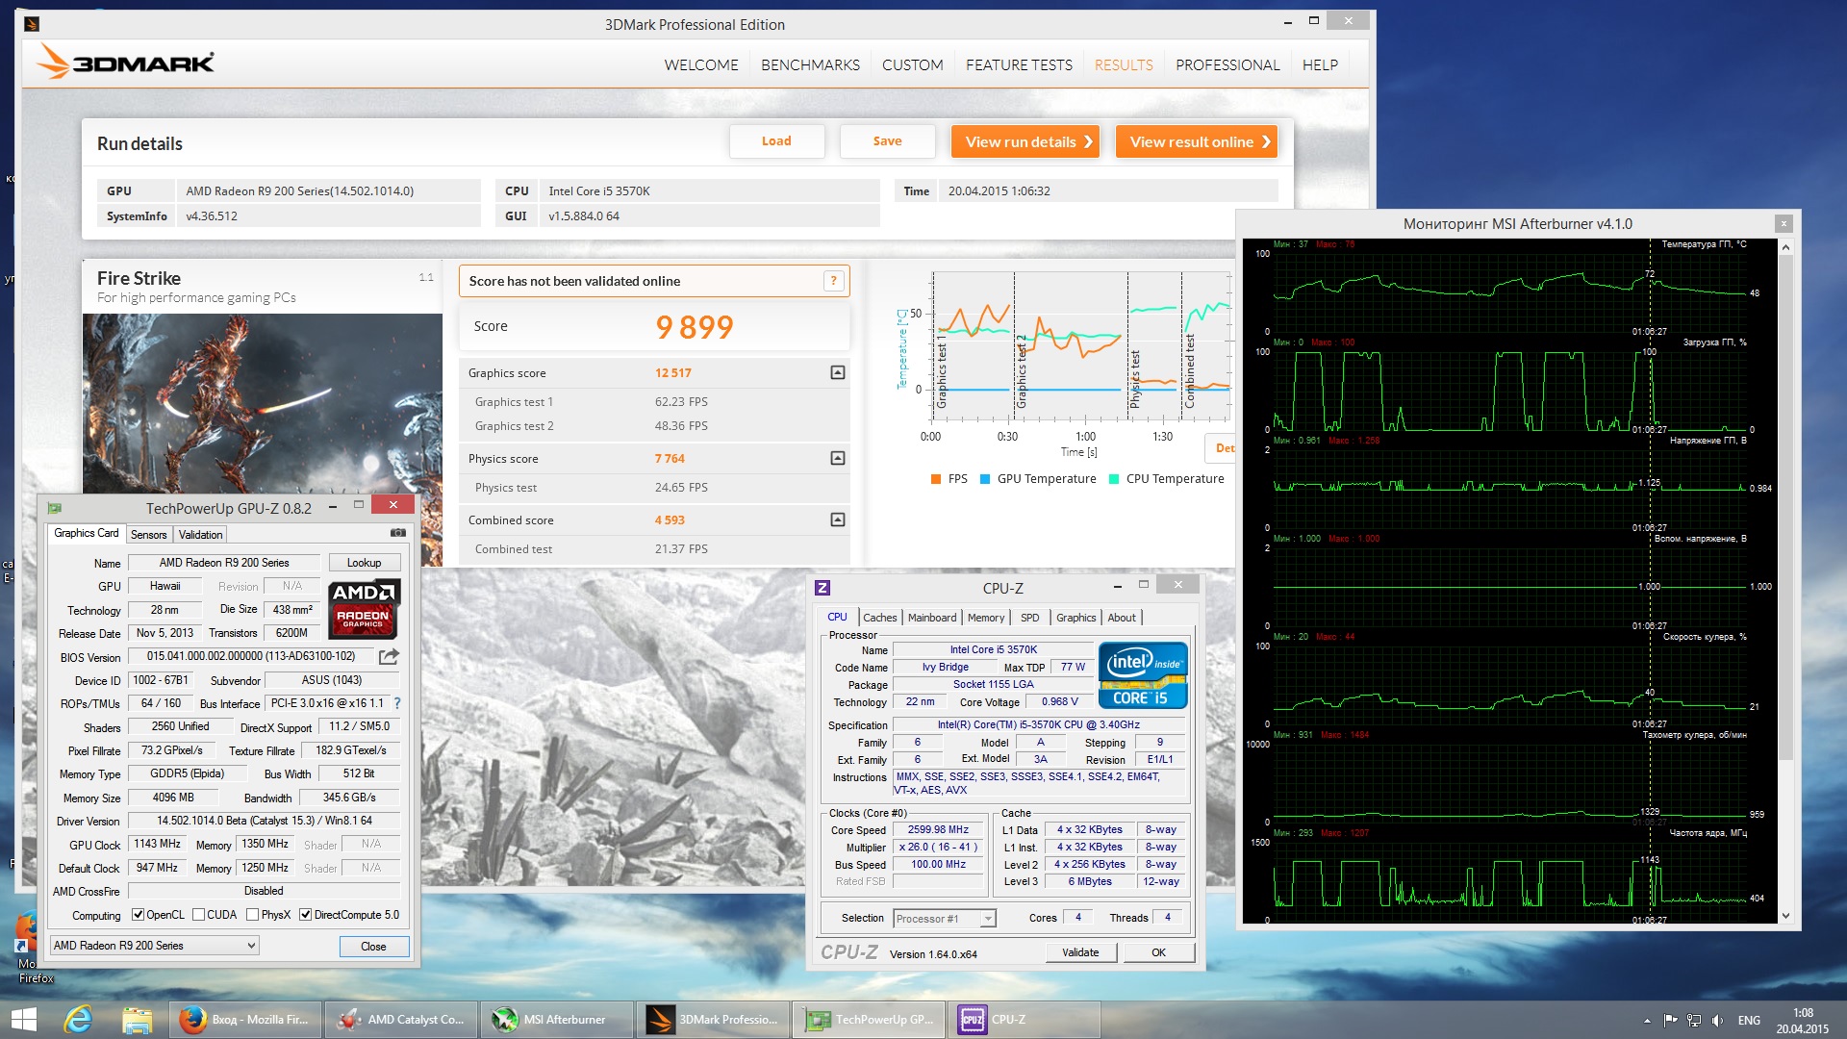This screenshot has height=1039, width=1847.
Task: Click the volume speaker tray icon
Action: tap(1718, 1020)
